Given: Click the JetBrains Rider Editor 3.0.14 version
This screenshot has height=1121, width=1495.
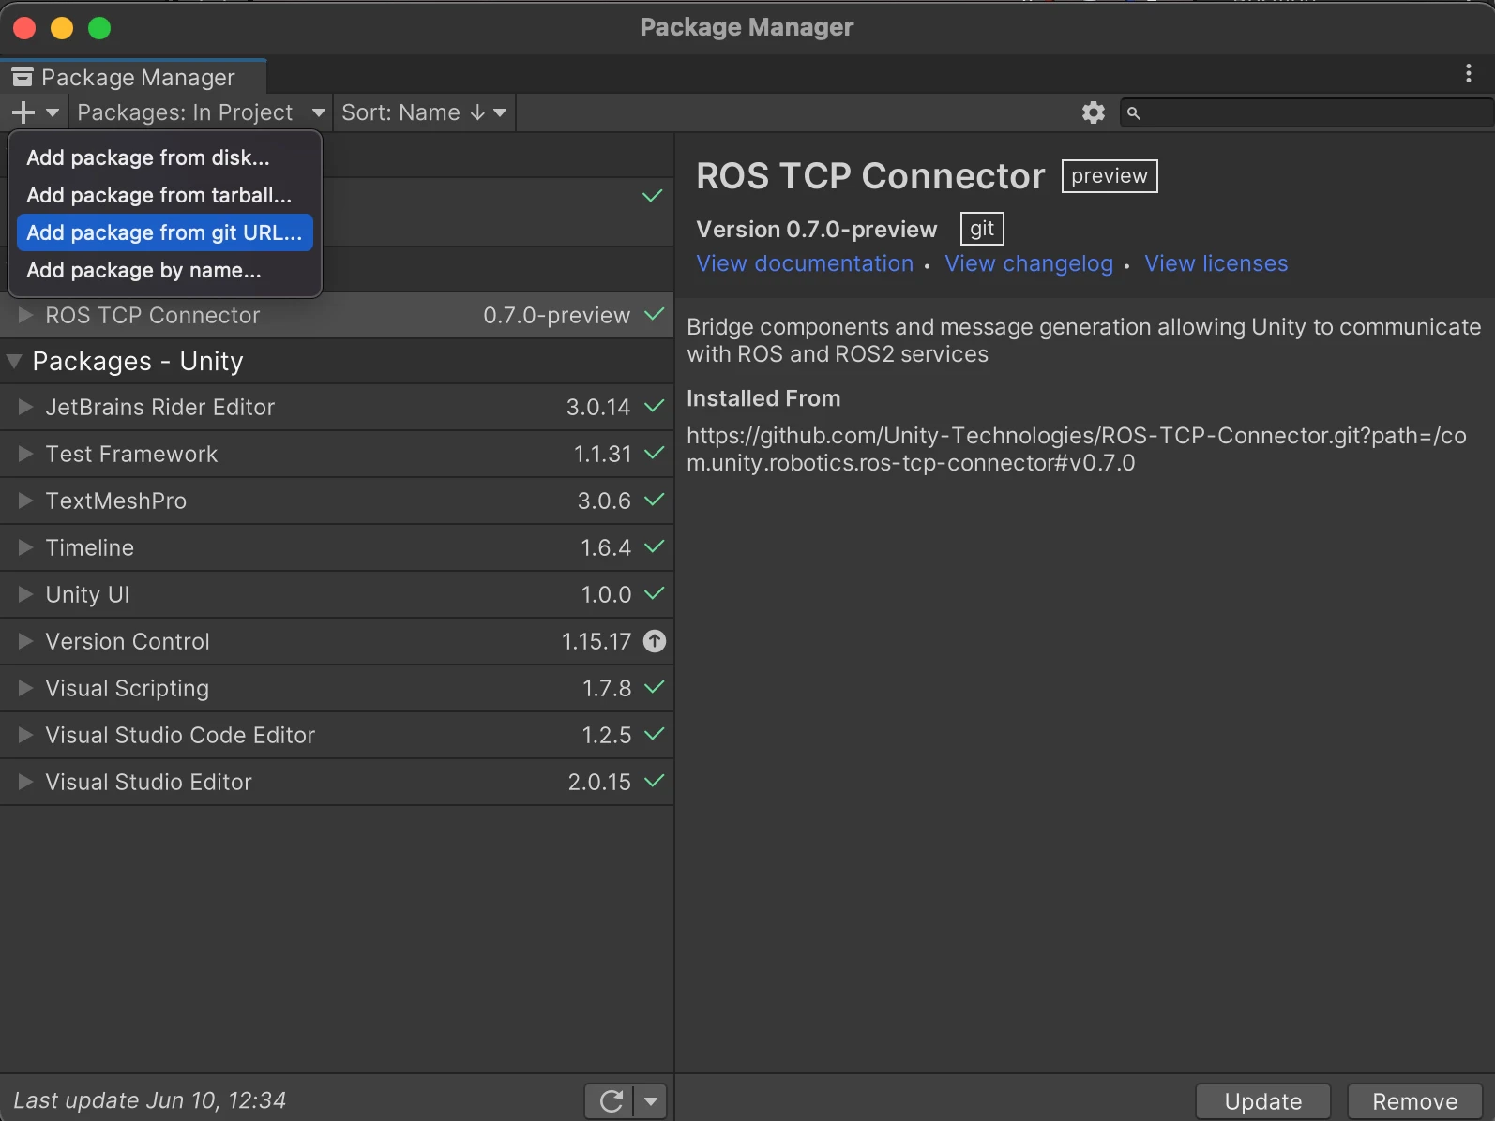Looking at the screenshot, I should 598,407.
